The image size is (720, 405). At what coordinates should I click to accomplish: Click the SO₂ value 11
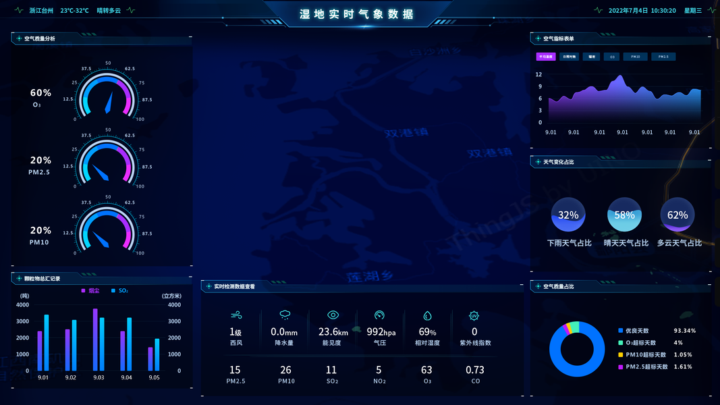coord(331,370)
